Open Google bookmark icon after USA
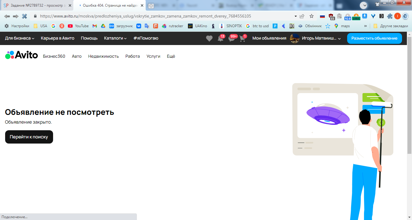Viewport: 412px width, 220px height. [x=53, y=26]
